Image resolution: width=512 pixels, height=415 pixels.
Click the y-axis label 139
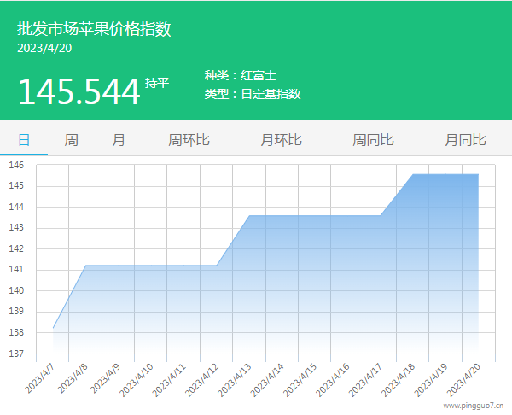click(x=16, y=311)
